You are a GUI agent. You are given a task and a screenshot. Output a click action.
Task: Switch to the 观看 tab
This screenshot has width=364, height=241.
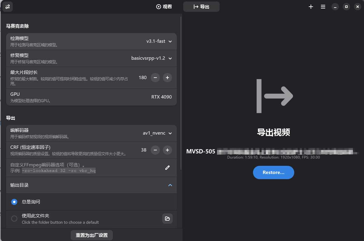tap(164, 7)
